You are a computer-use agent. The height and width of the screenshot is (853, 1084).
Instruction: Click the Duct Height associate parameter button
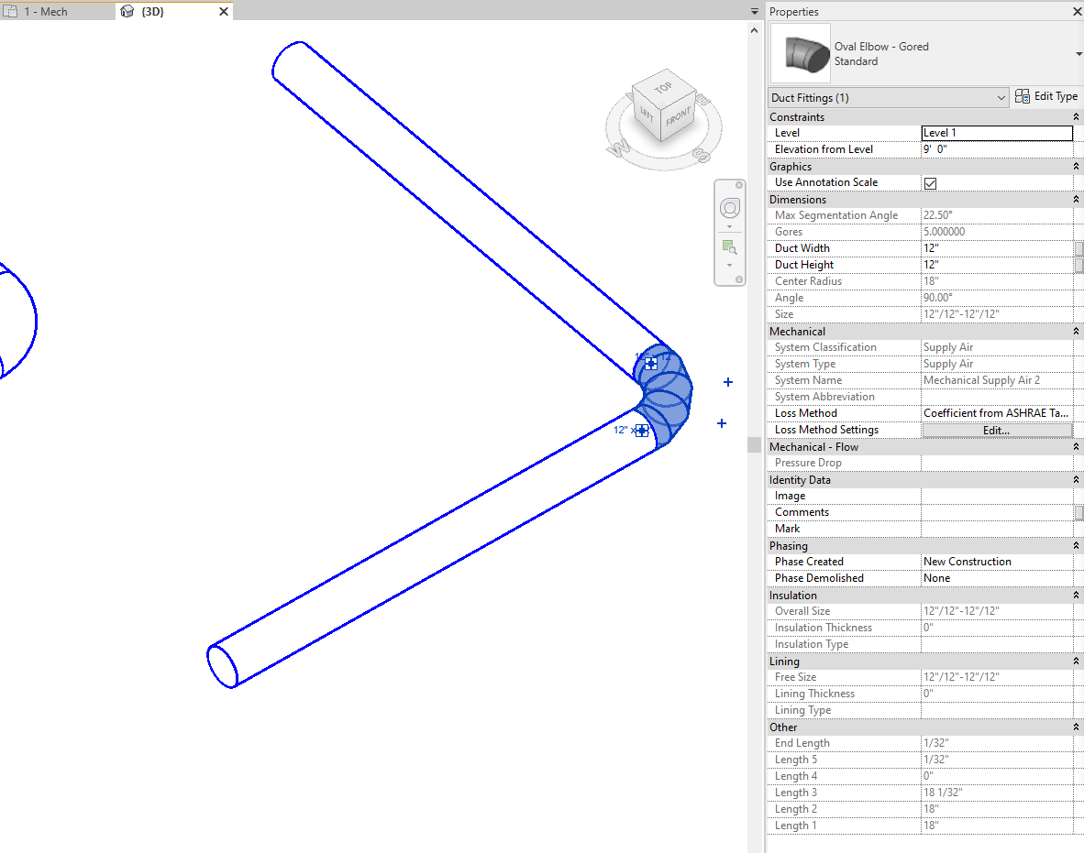[x=1078, y=265]
